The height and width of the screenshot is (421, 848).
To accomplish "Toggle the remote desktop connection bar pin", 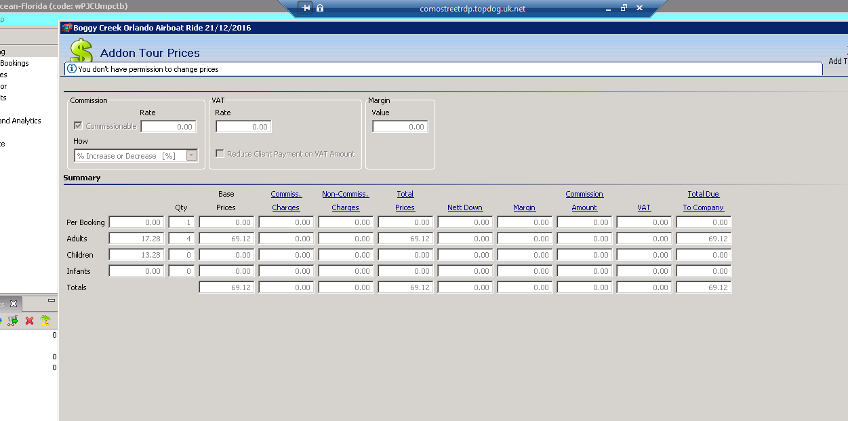I will pyautogui.click(x=306, y=8).
